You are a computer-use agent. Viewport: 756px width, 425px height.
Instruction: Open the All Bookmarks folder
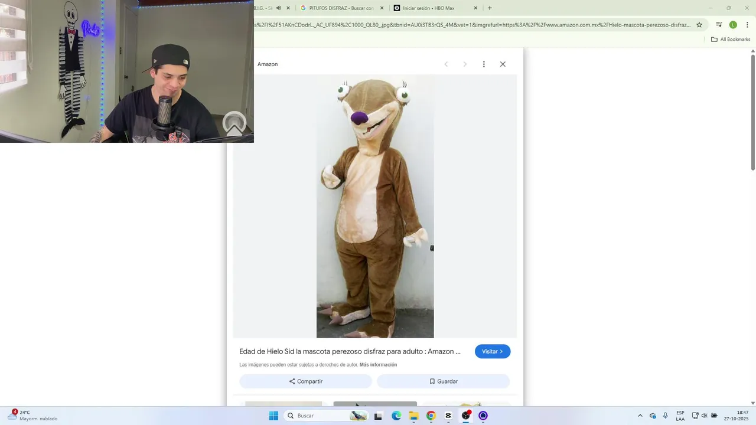[x=731, y=40]
